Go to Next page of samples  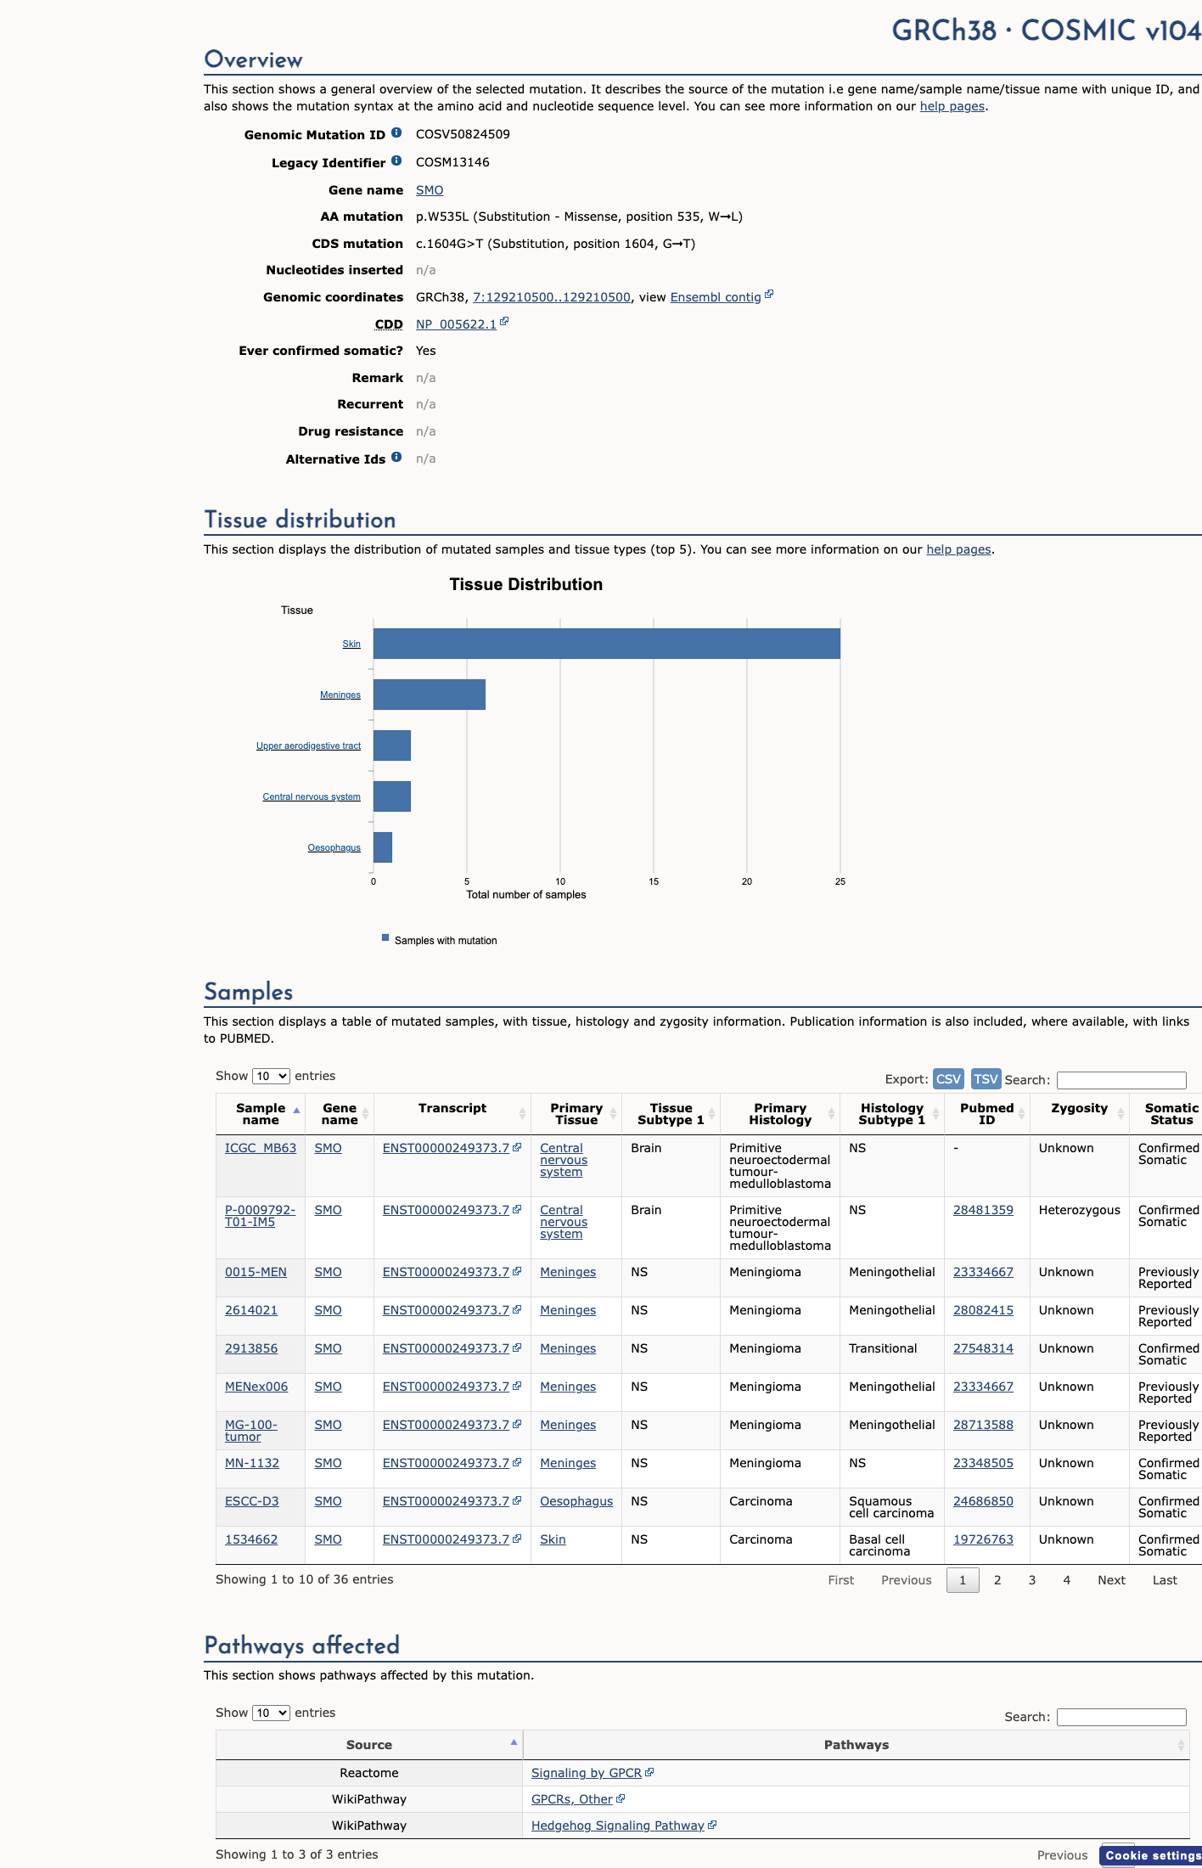(x=1111, y=1580)
